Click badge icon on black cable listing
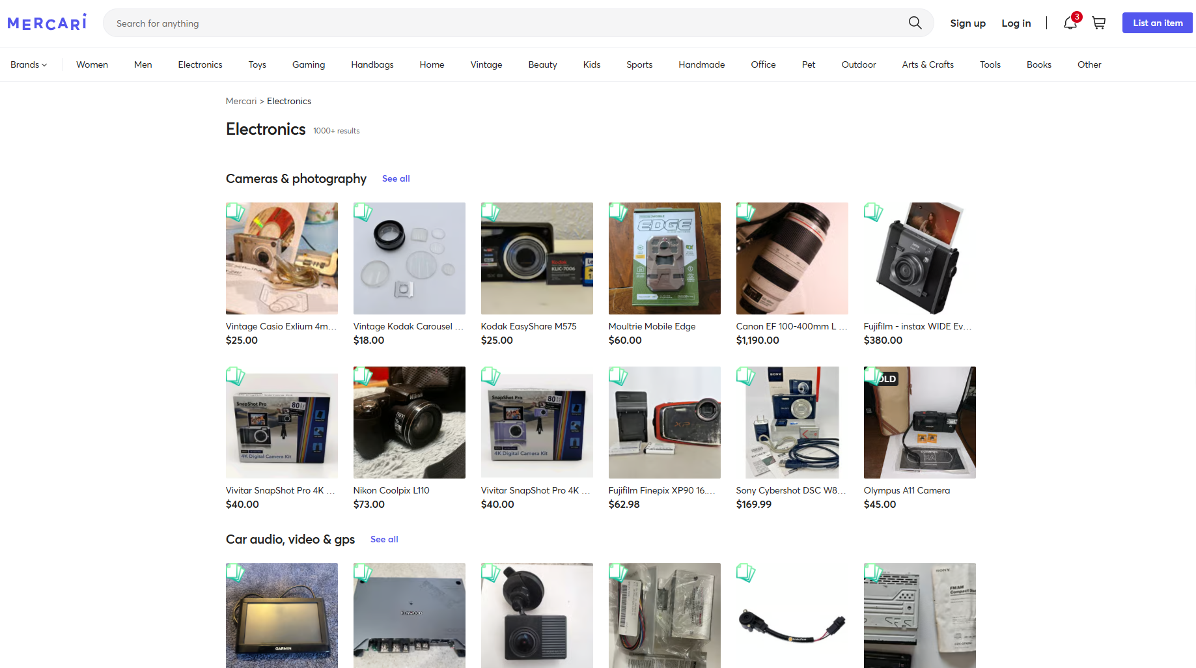The image size is (1196, 668). pyautogui.click(x=746, y=573)
